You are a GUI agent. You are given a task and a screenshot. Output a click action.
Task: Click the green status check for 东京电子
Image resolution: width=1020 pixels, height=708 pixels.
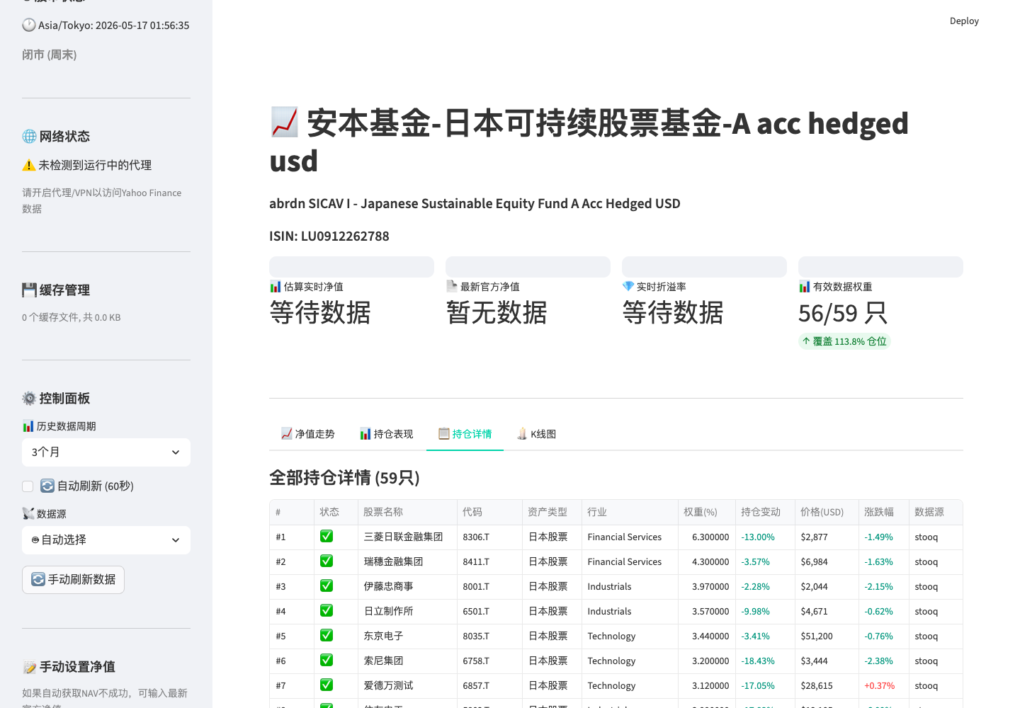(x=327, y=636)
